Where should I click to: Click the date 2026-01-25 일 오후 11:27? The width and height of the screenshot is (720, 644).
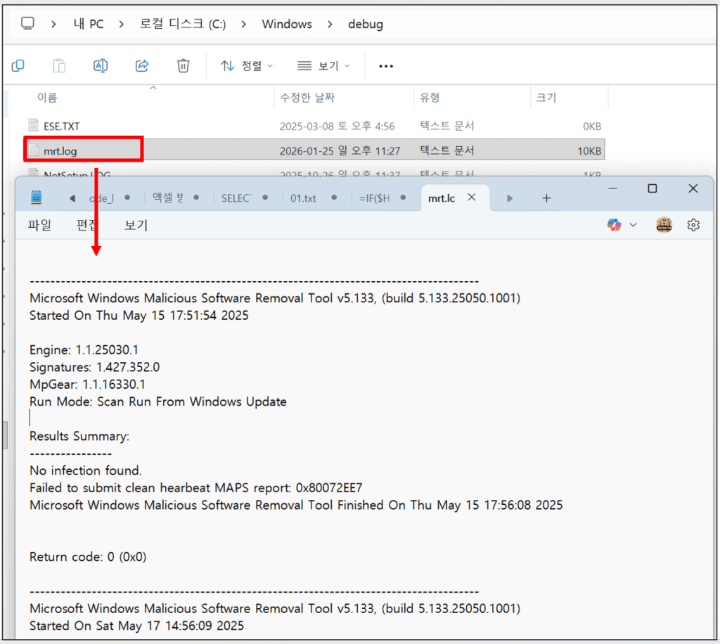tap(340, 151)
